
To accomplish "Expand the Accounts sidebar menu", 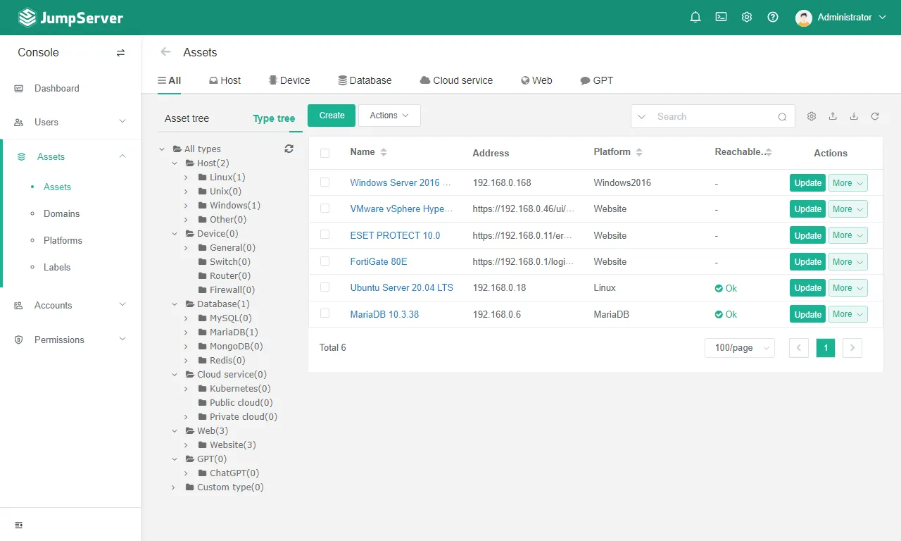I will (x=70, y=305).
